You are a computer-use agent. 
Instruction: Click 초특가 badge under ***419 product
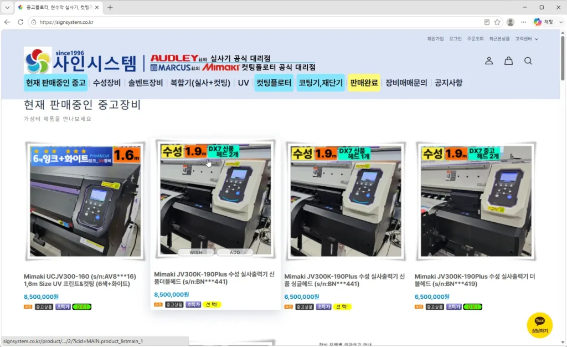tap(453, 307)
